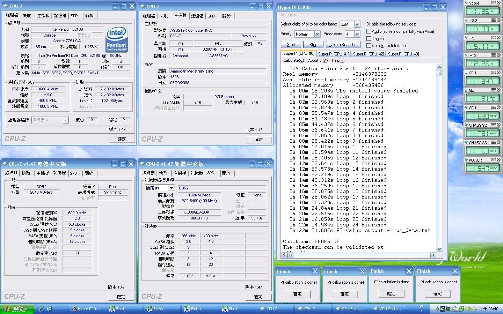Screen dimensions: 503x314
Task: Switch to Super PI [CPU #1] tab
Action: pyautogui.click(x=334, y=54)
